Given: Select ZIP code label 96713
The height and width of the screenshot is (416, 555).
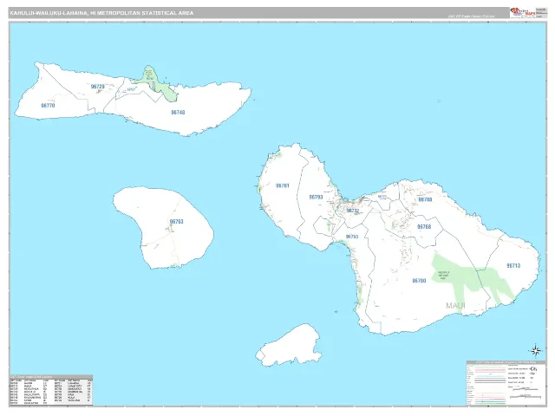Looking at the screenshot, I should (x=513, y=266).
